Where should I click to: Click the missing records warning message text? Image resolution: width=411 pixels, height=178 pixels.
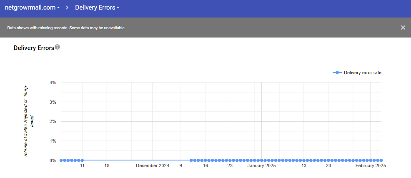[x=66, y=28]
